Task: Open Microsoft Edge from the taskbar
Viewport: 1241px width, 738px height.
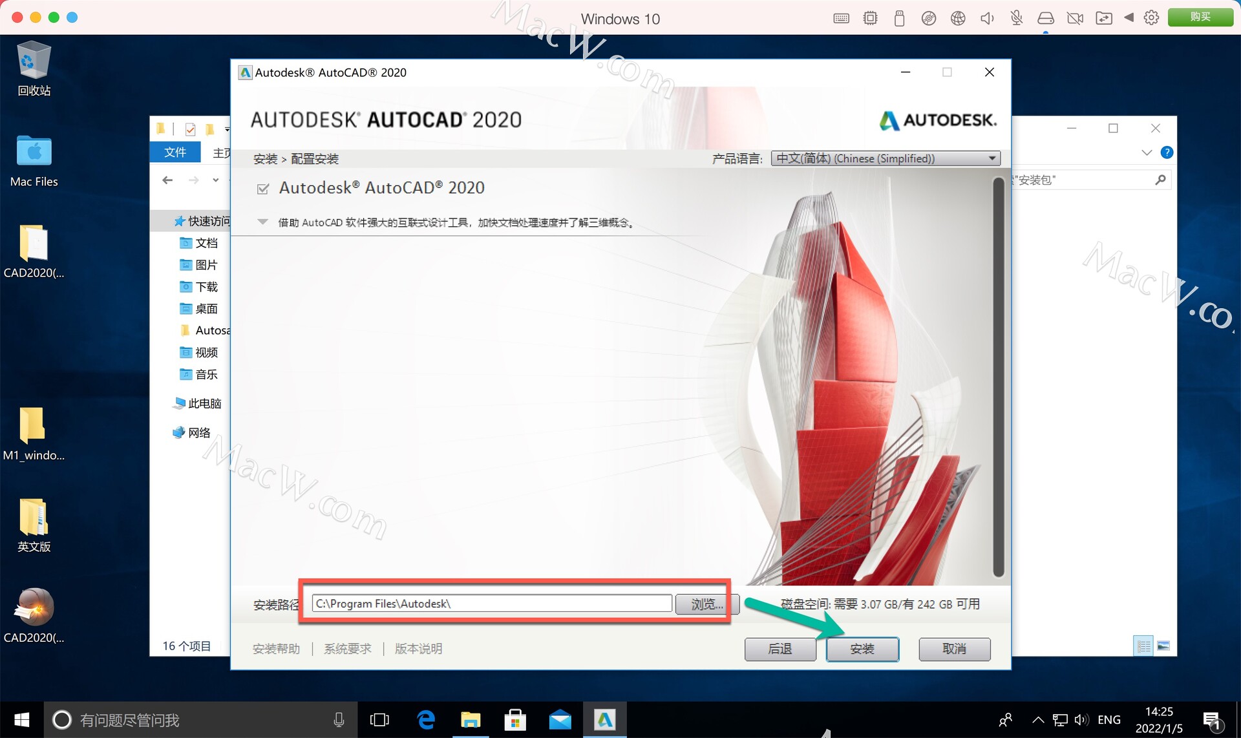Action: 426,719
